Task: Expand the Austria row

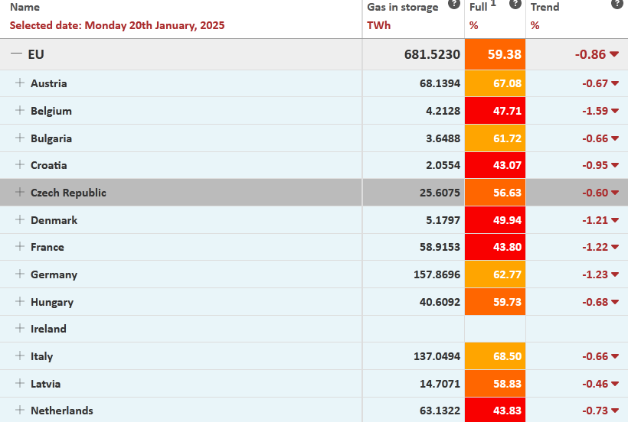Action: 20,83
